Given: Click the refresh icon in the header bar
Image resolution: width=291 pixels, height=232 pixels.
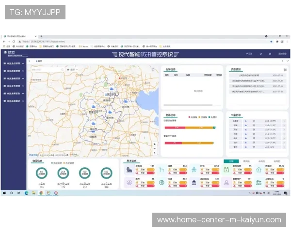Looking at the screenshot, I should (261, 54).
